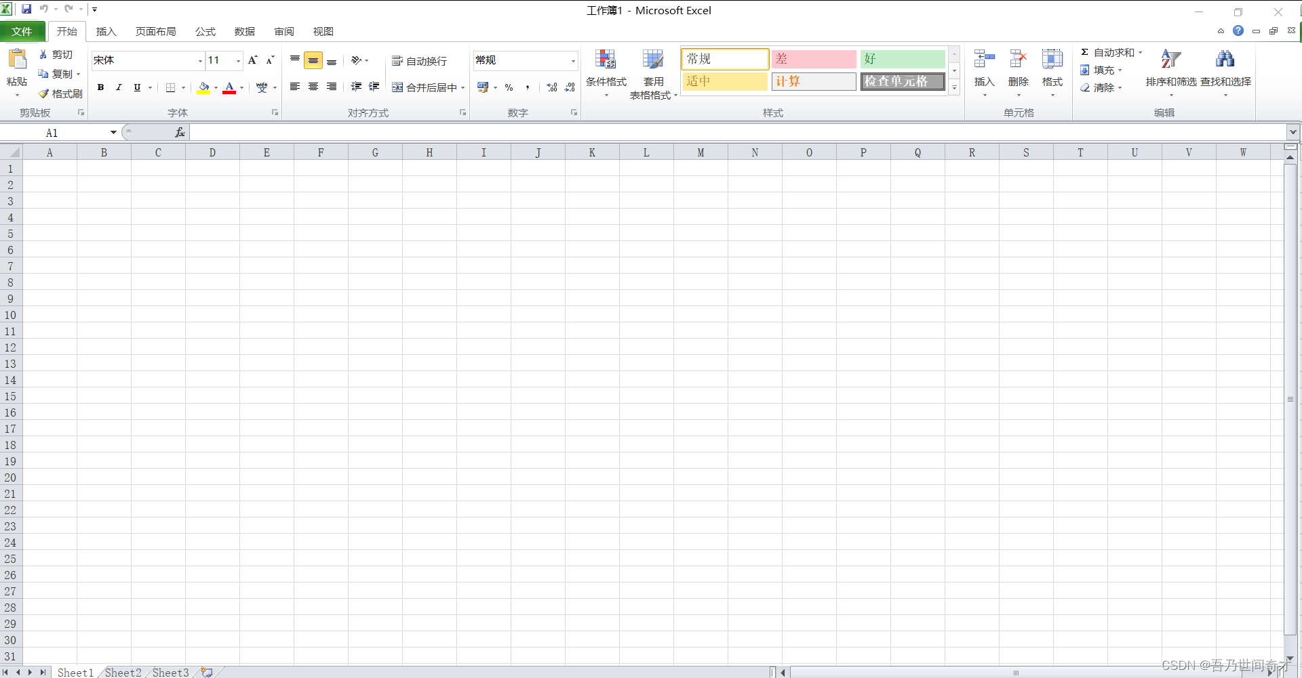Switch to the 插入 Insert tab

tap(106, 32)
